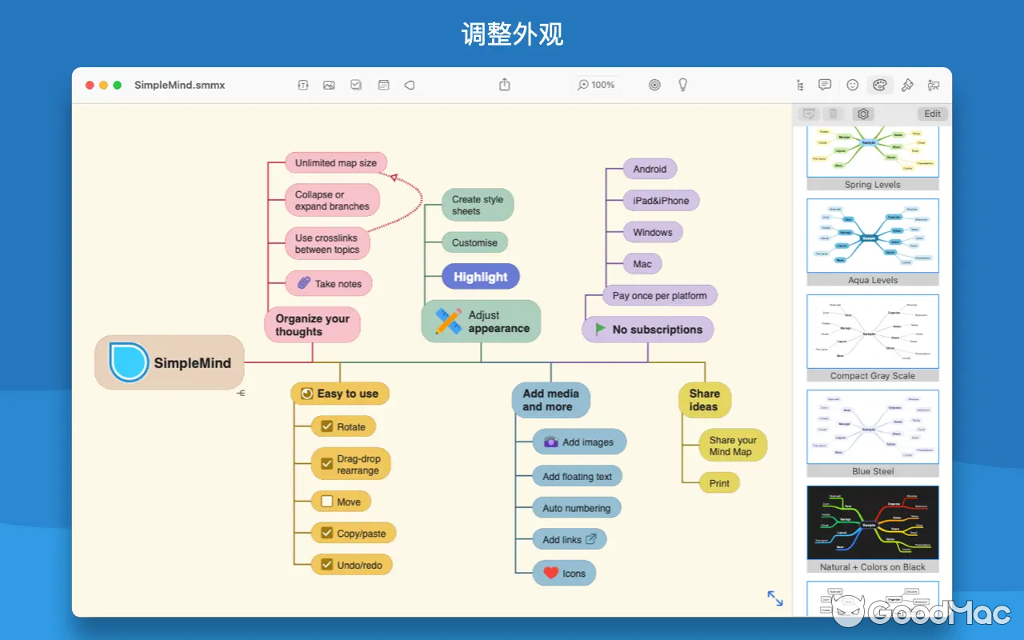This screenshot has width=1024, height=640.
Task: Click the insert image toolbar icon
Action: point(329,85)
